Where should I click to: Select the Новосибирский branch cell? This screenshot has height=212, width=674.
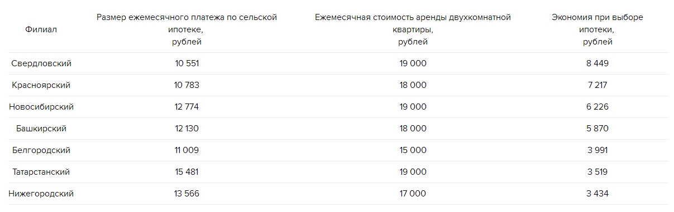41,107
